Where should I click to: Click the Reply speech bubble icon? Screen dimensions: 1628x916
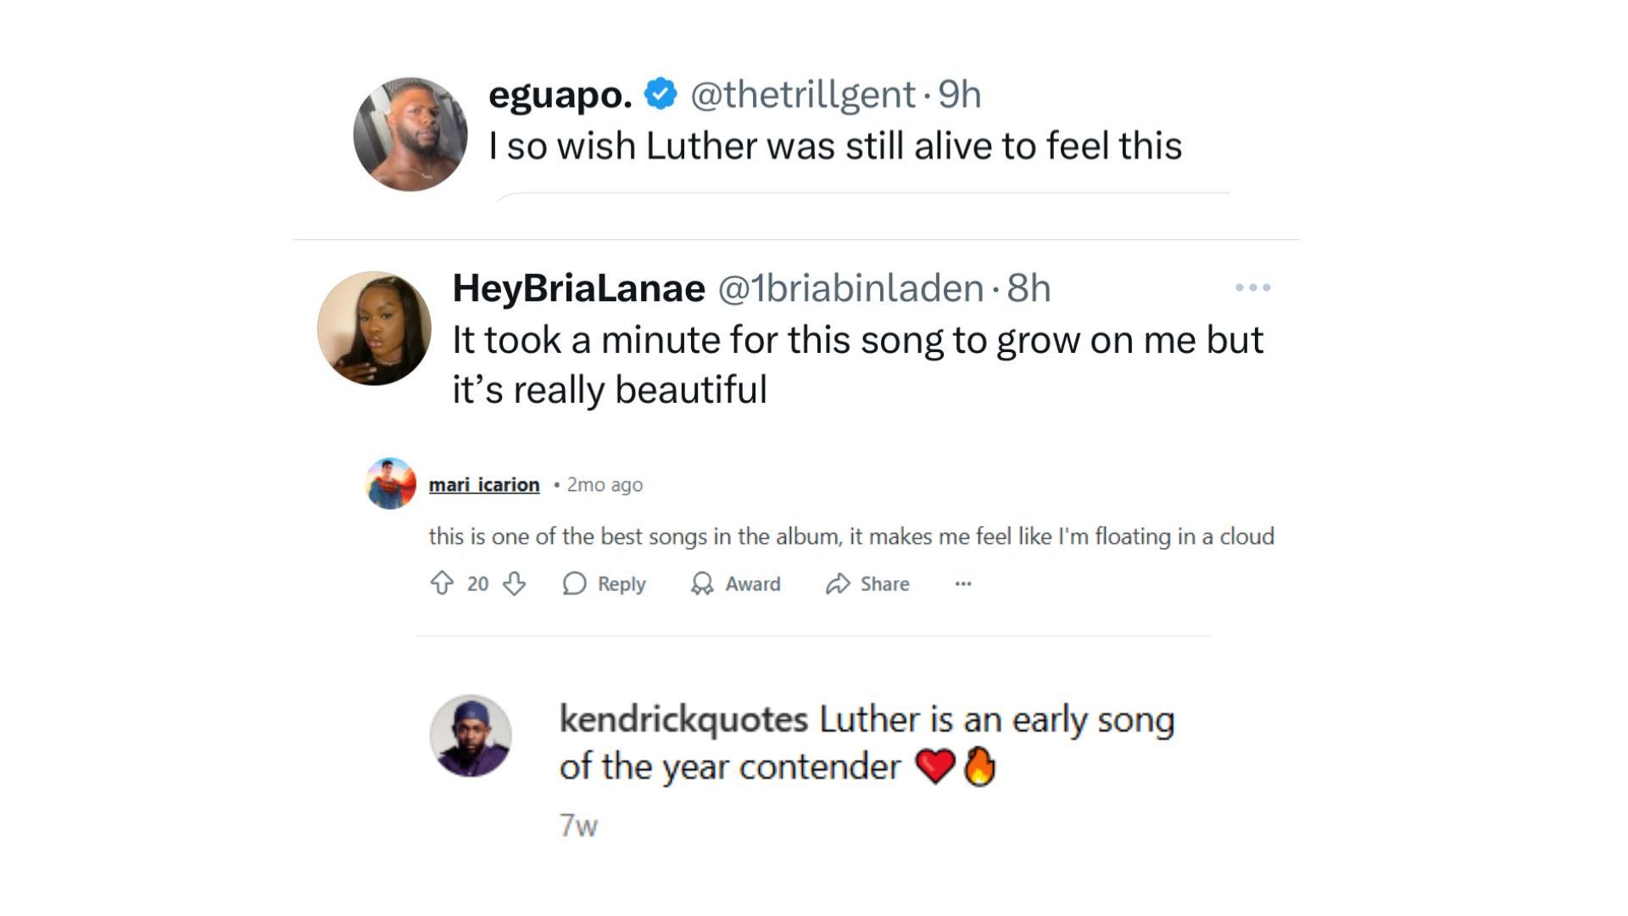pyautogui.click(x=575, y=584)
